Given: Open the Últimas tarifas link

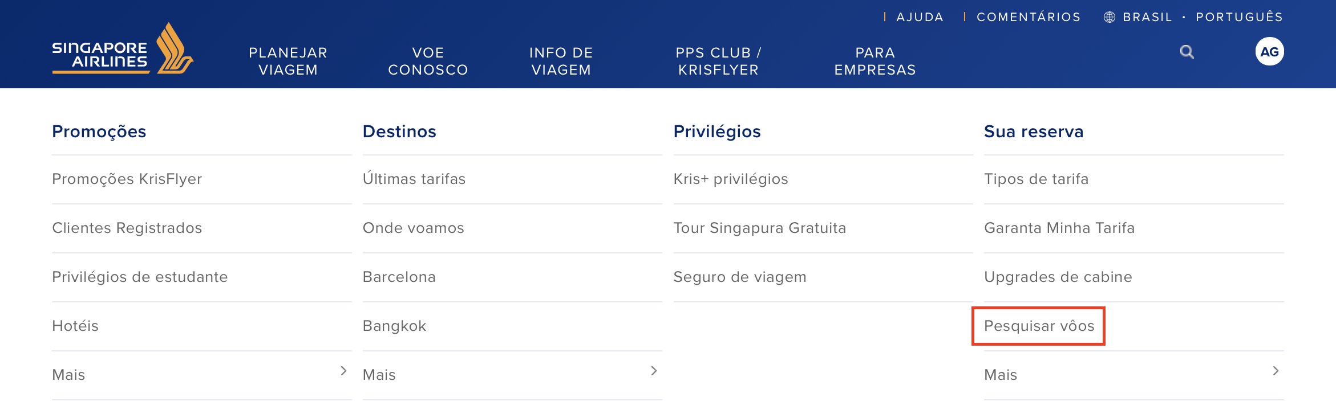Looking at the screenshot, I should click(x=414, y=179).
